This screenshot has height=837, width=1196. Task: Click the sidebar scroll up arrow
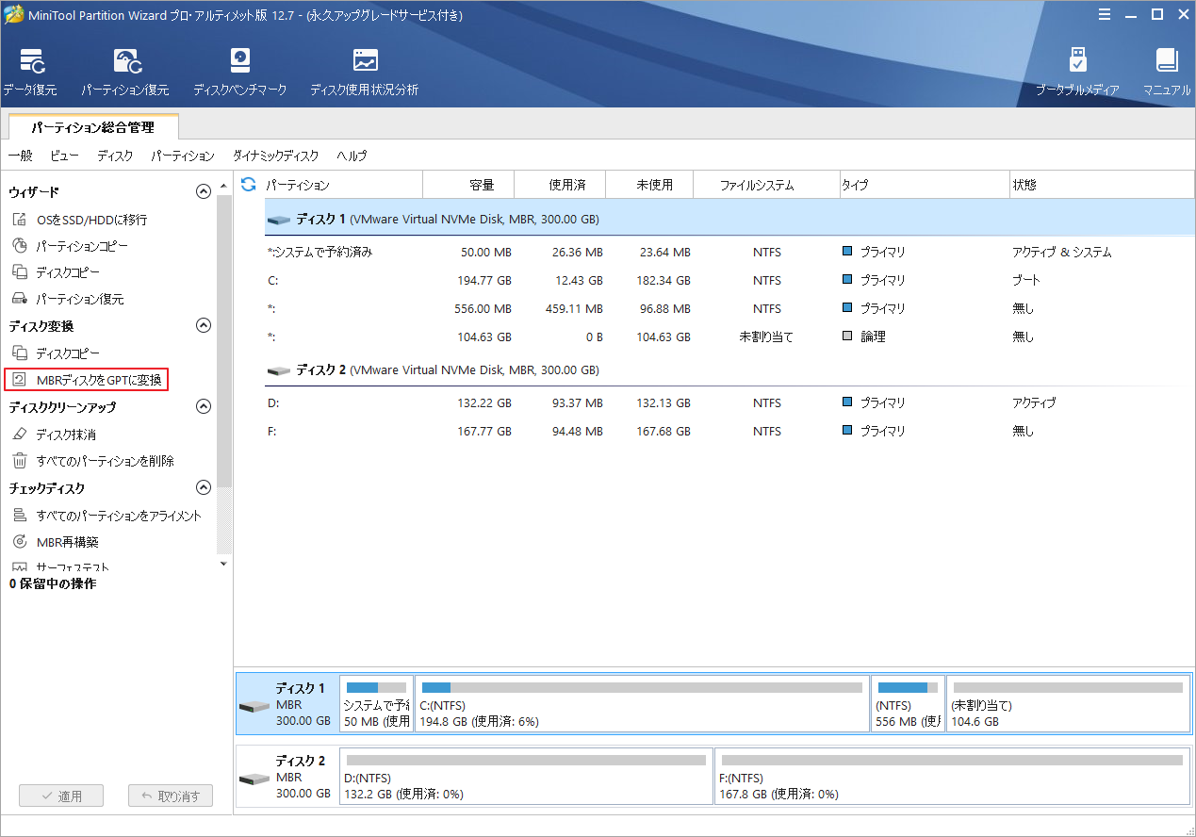coord(223,185)
